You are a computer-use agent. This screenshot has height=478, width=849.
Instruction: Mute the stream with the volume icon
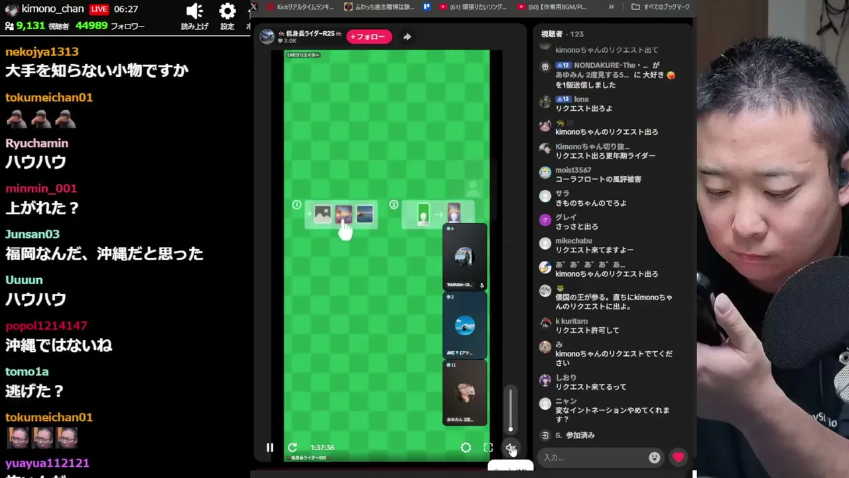pos(510,448)
